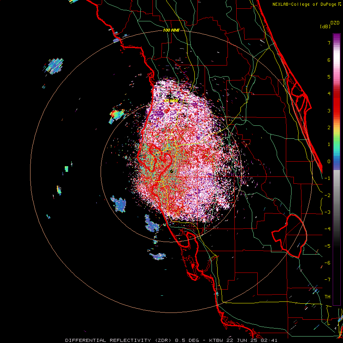This screenshot has height=343, width=343.
Task: Click the 100 NMI range ring label
Action: click(x=171, y=30)
